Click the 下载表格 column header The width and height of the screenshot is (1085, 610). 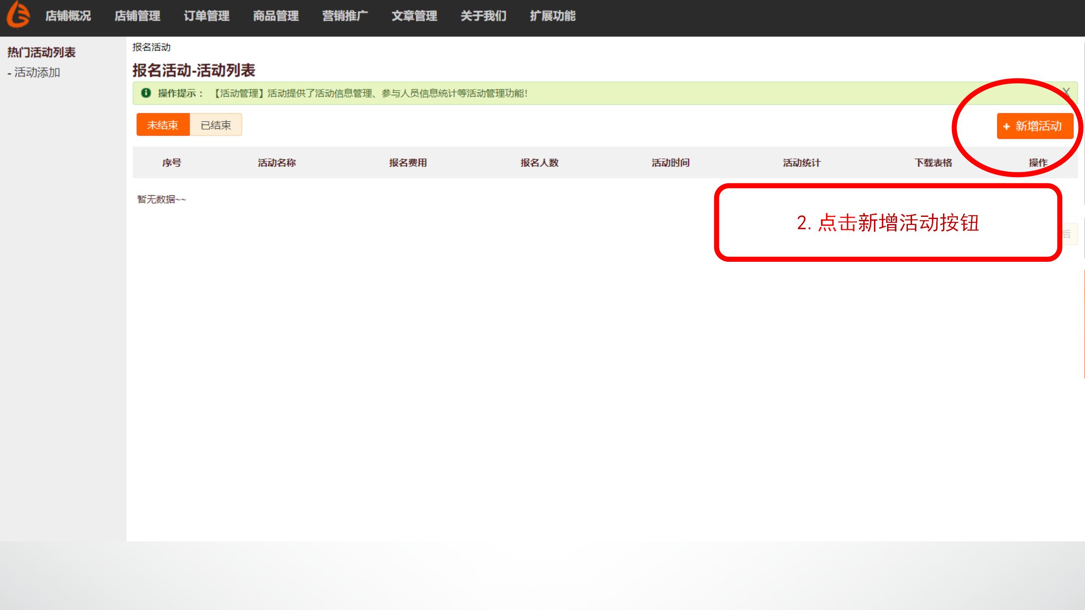[933, 163]
